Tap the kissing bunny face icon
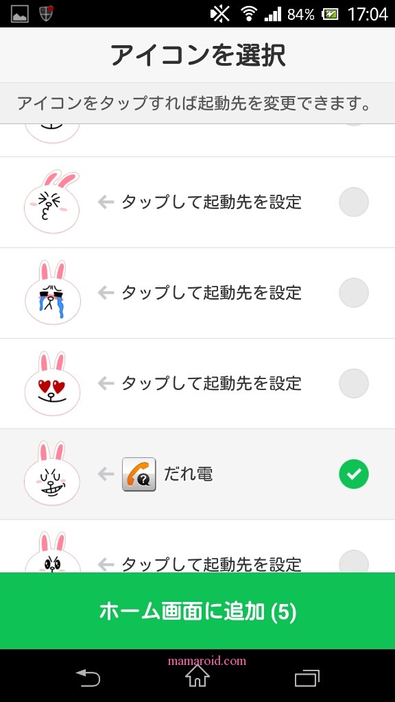The height and width of the screenshot is (702, 395). coord(51,202)
